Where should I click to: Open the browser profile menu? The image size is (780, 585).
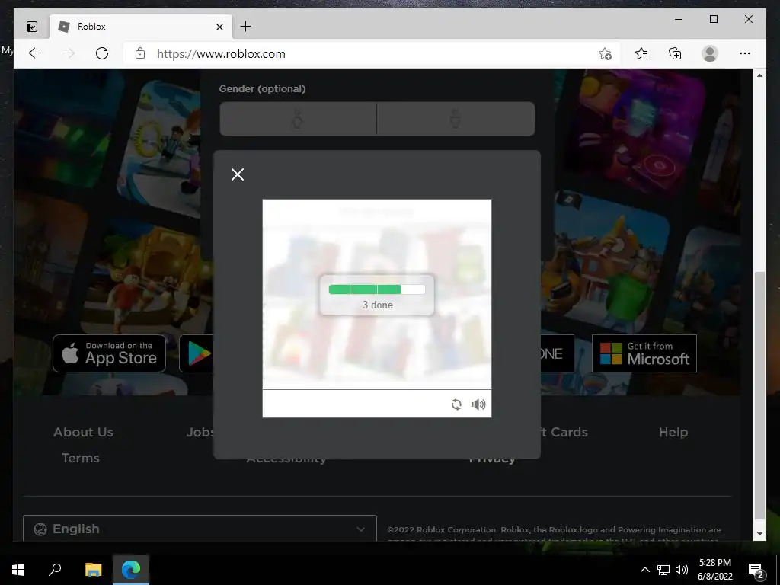tap(710, 53)
